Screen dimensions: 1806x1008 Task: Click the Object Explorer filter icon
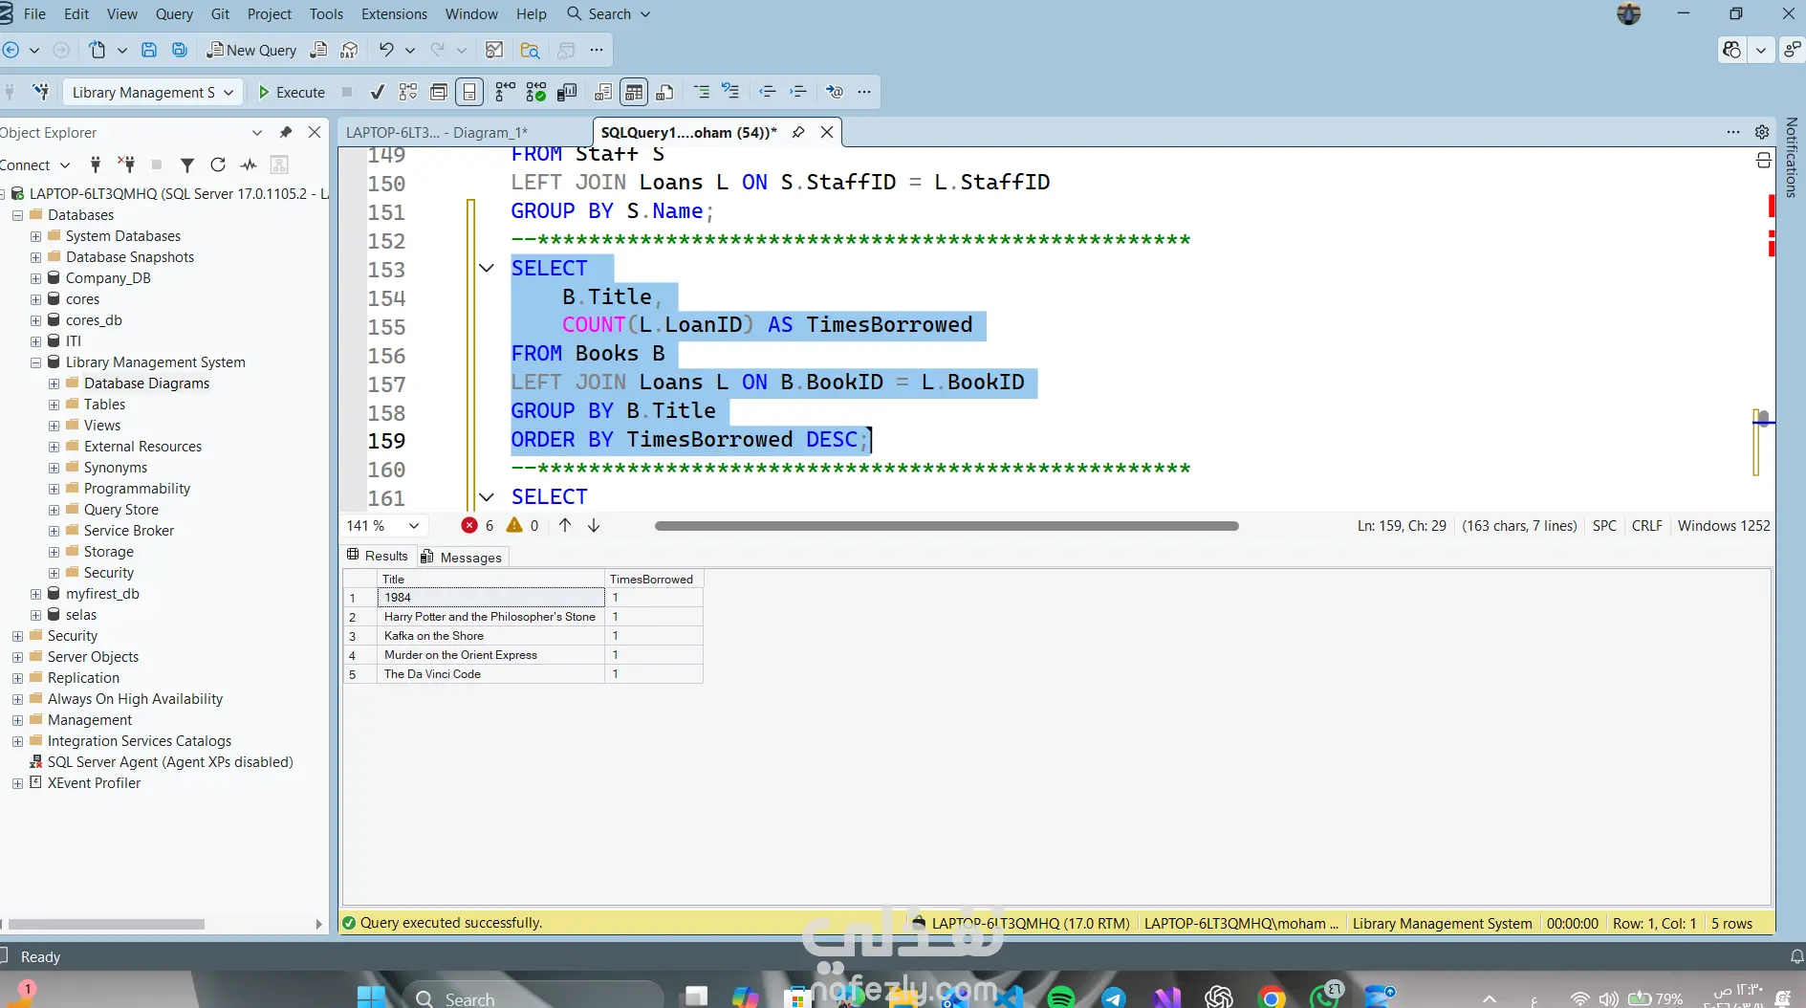point(187,164)
